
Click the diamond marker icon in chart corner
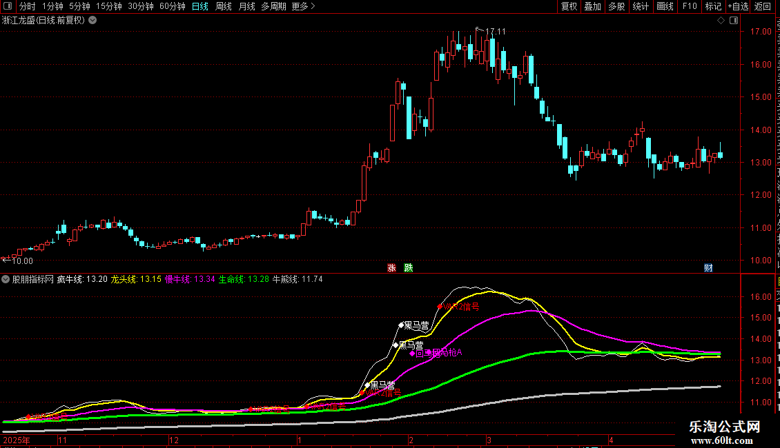point(721,21)
